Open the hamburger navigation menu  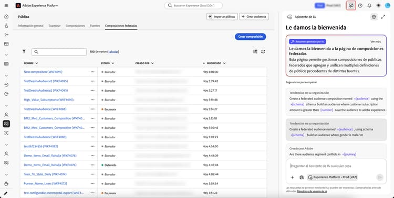(6, 6)
